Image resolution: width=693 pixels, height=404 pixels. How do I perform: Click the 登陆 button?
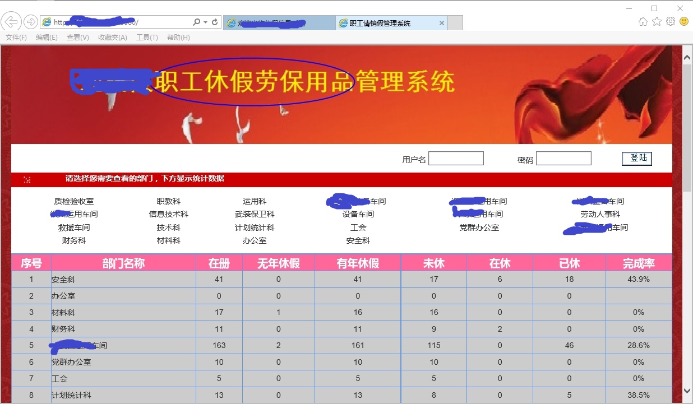pyautogui.click(x=637, y=159)
